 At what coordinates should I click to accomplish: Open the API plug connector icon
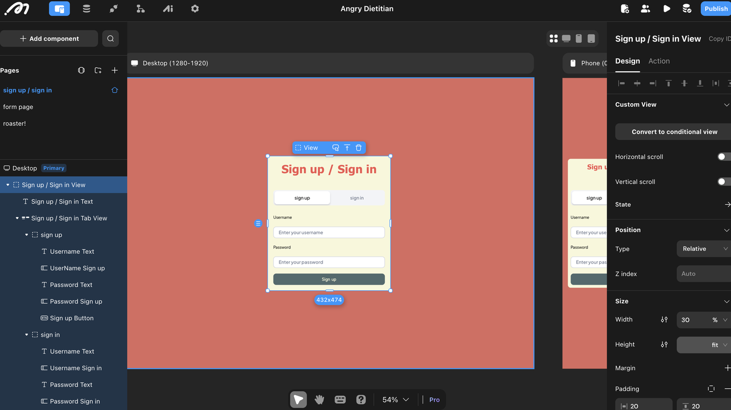click(x=114, y=9)
